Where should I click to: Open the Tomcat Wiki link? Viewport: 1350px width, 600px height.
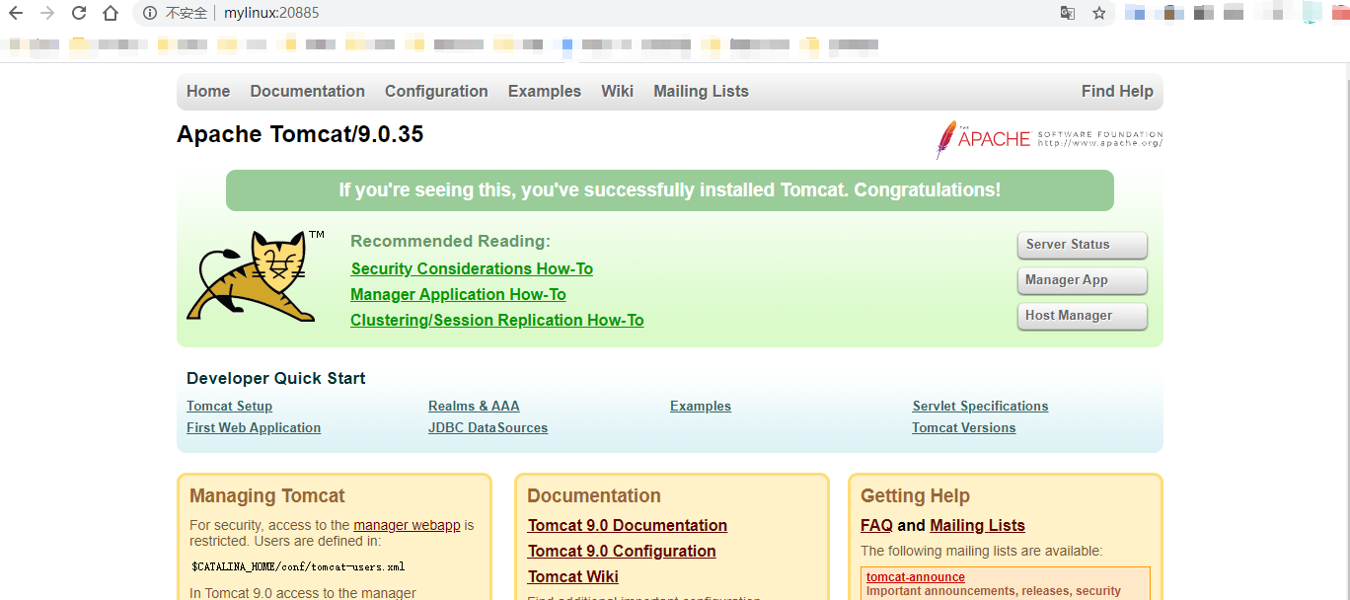tap(573, 576)
